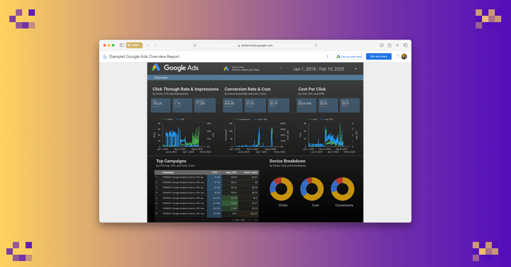Open Safari downloads icon
Image resolution: width=511 pixels, height=267 pixels.
point(382,45)
